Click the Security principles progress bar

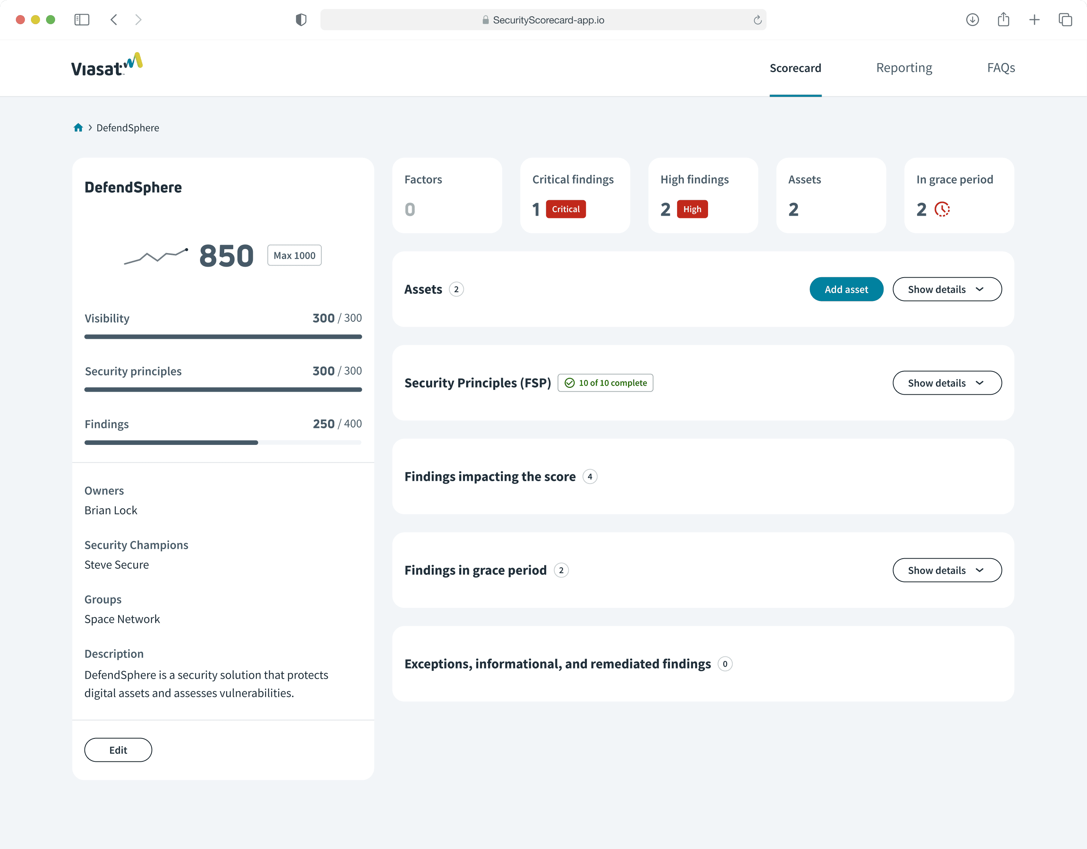pos(223,389)
